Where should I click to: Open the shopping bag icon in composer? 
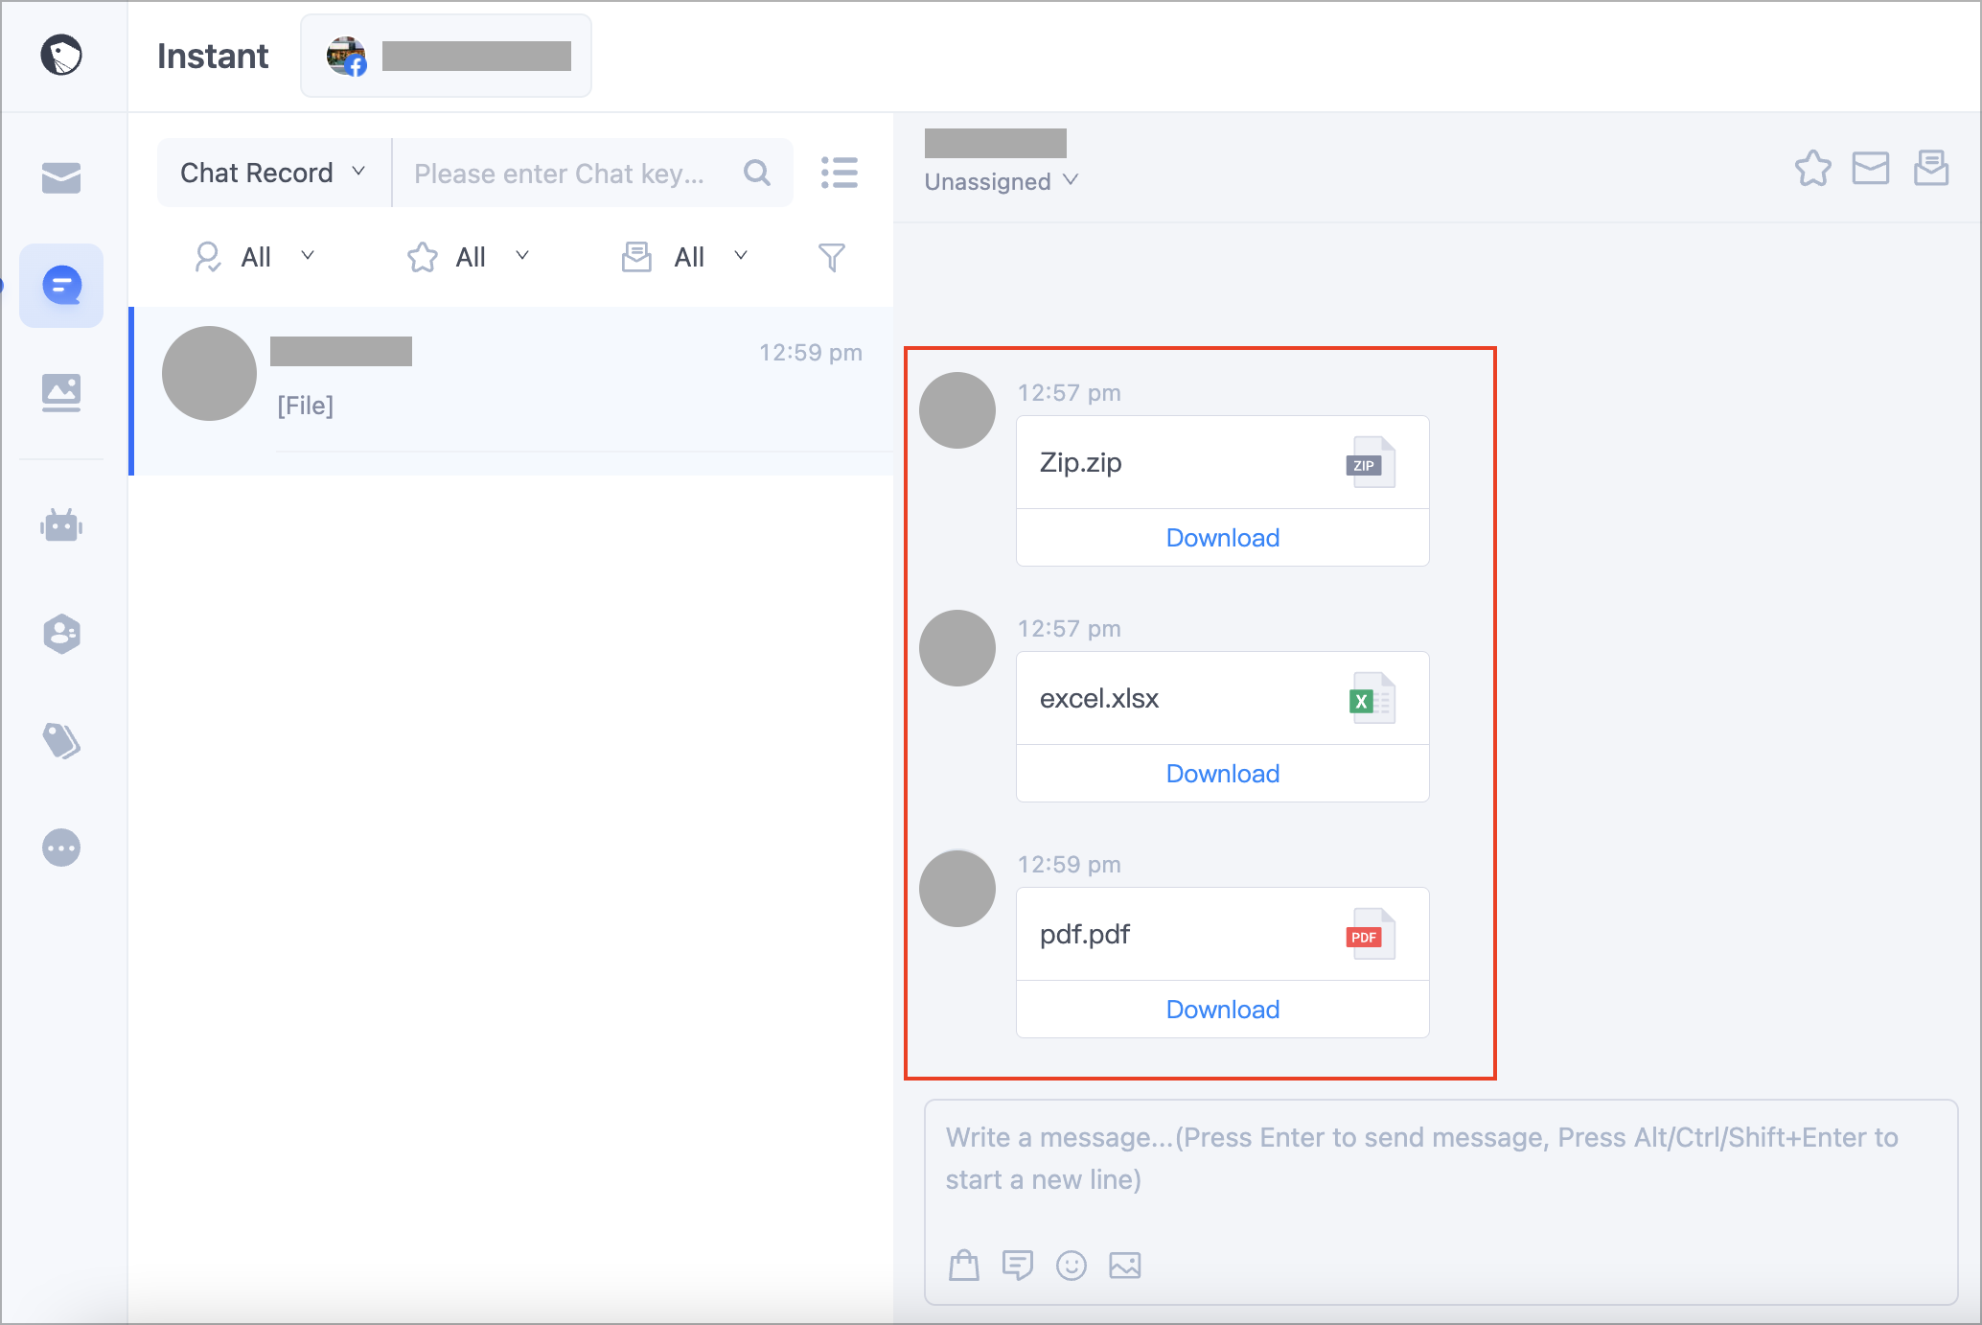[x=964, y=1266]
